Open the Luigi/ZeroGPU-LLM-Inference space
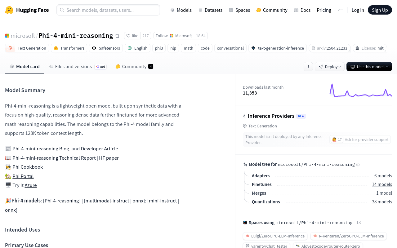 (275, 236)
